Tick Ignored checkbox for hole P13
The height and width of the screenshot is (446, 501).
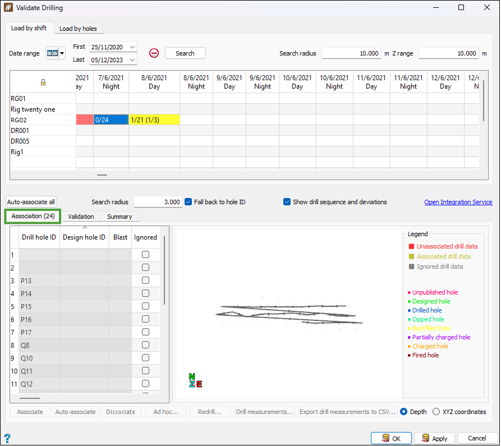[x=145, y=281]
